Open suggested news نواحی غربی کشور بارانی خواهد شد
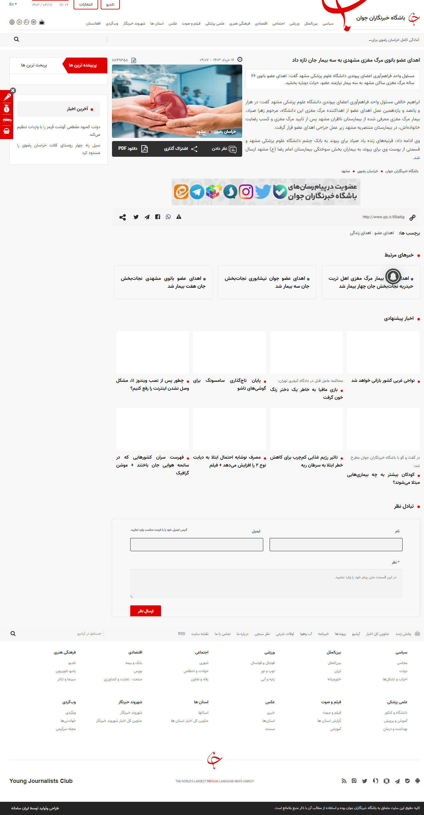 pyautogui.click(x=383, y=381)
